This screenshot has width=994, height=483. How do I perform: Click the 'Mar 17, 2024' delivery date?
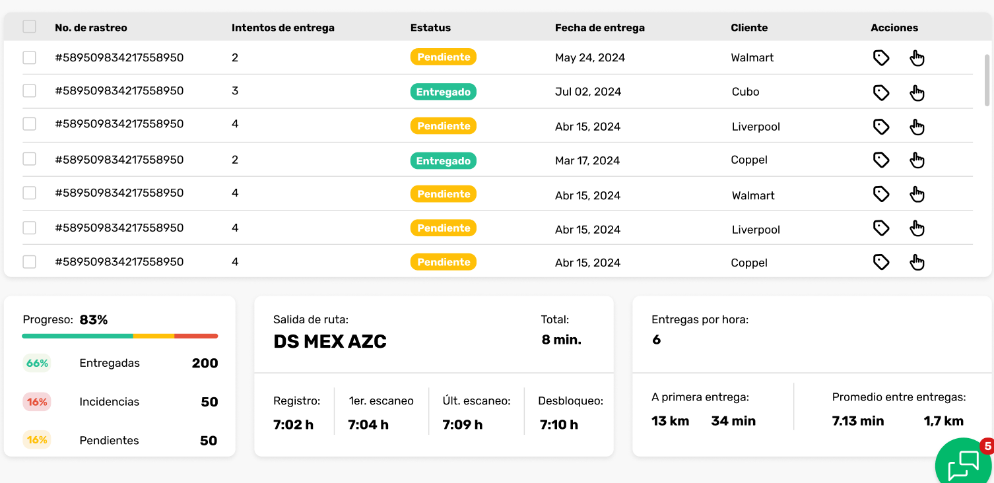tap(587, 160)
